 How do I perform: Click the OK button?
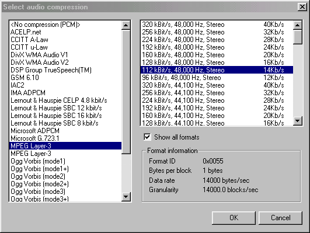pos(234,218)
